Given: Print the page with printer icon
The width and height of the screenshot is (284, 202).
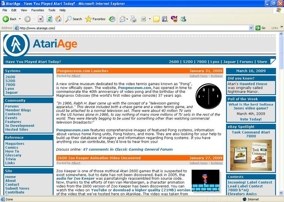Looking at the screenshot, I should coord(134,19).
